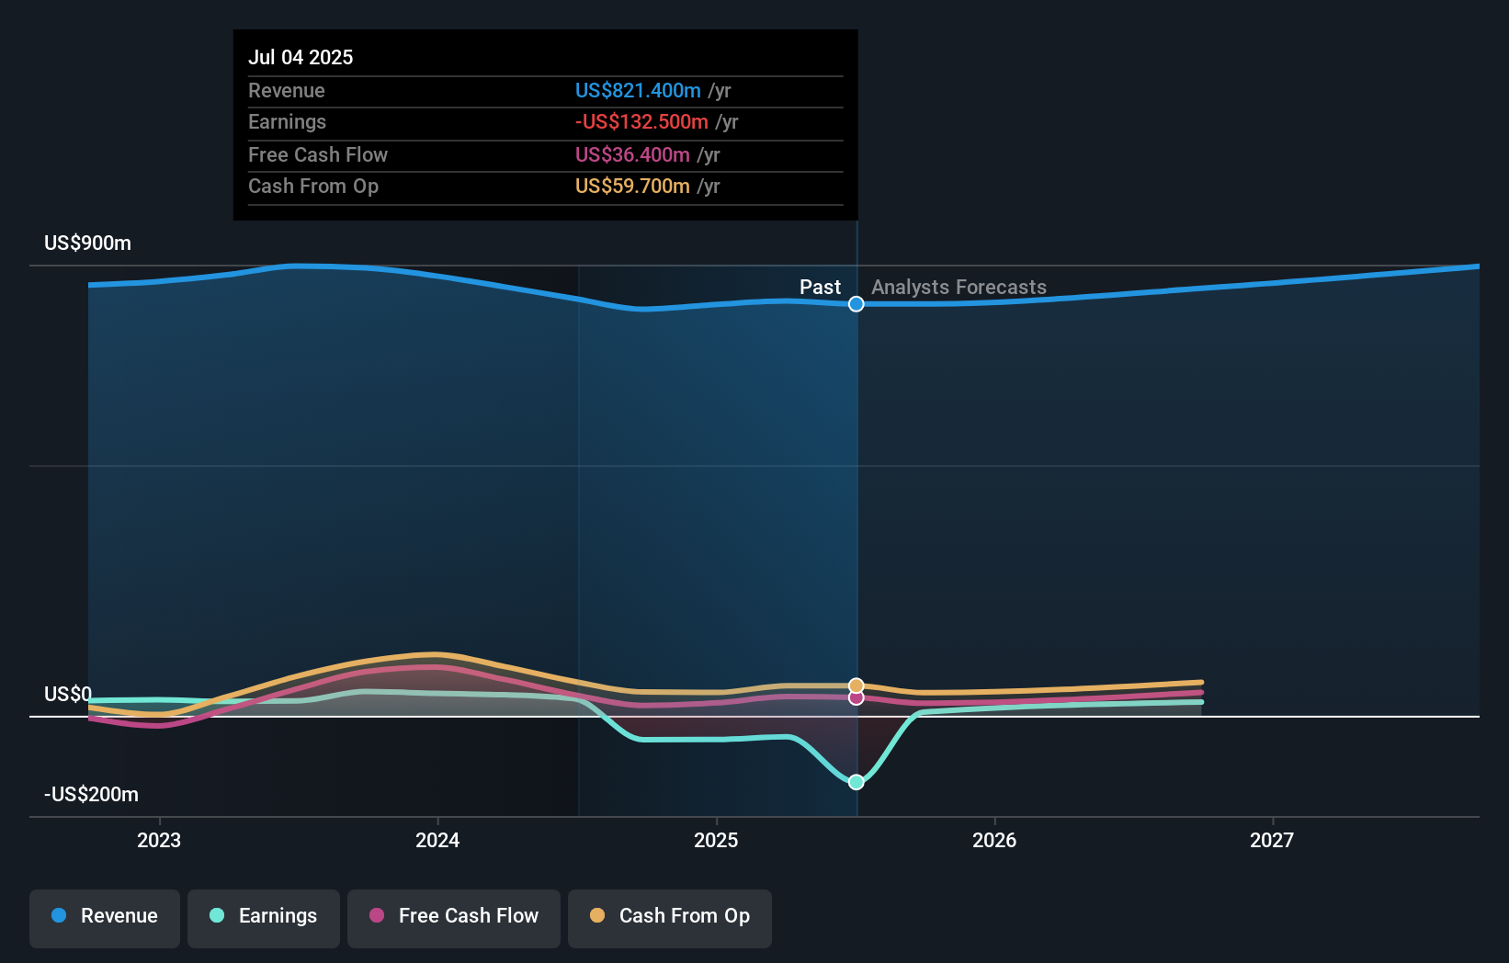Click the 2026 label on the timeline axis

point(994,840)
